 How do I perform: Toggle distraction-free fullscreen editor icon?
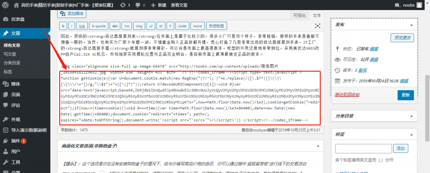point(317,26)
